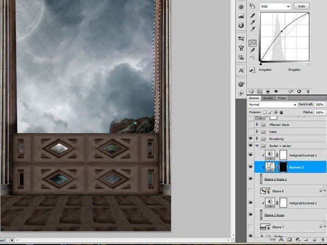Select the black layer mask of Kurven 3
Screen dimensions: 327x245
[283, 167]
